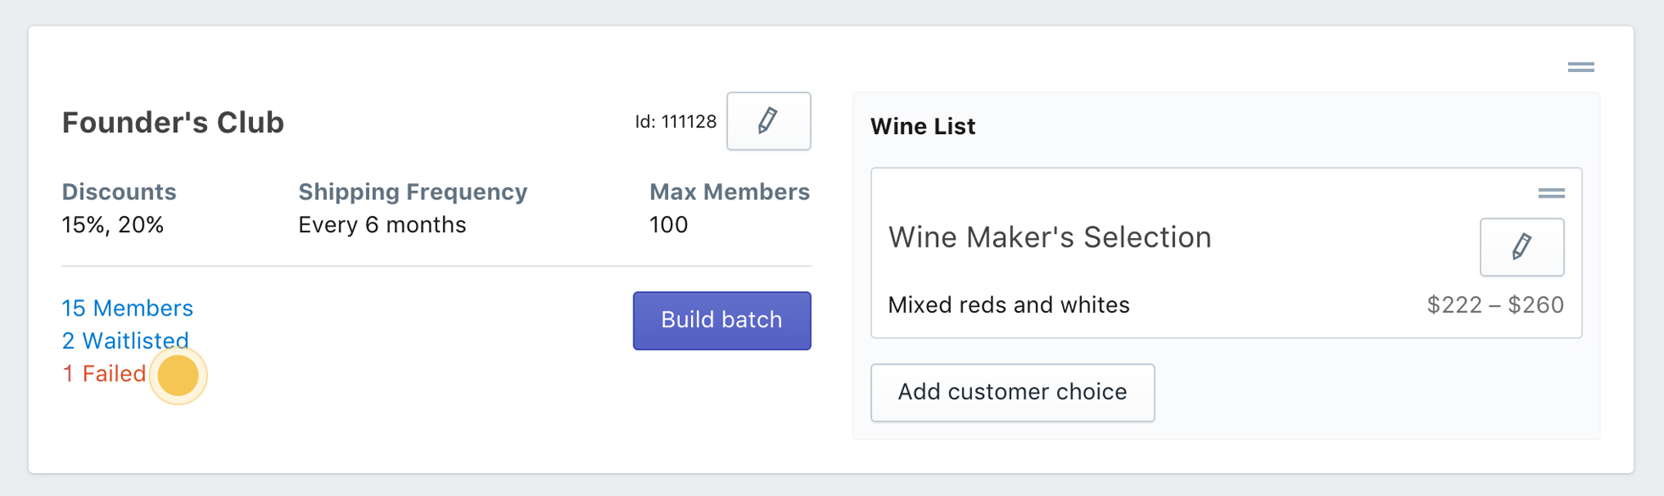Click the Shipping Frequency label
The width and height of the screenshot is (1664, 496).
pos(413,192)
